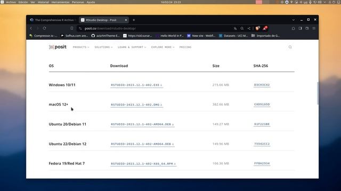
Task: Open site settings icon in address bar
Action: pyautogui.click(x=80, y=28)
